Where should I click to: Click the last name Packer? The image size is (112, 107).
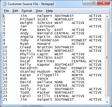[x=44, y=93]
